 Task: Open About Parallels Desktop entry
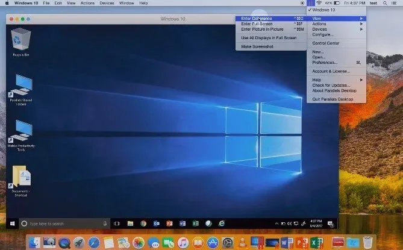coord(336,90)
